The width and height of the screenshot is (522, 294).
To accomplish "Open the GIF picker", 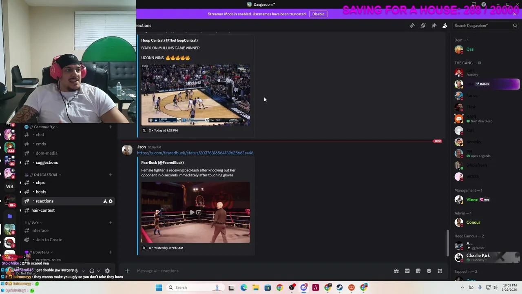I will [407, 271].
